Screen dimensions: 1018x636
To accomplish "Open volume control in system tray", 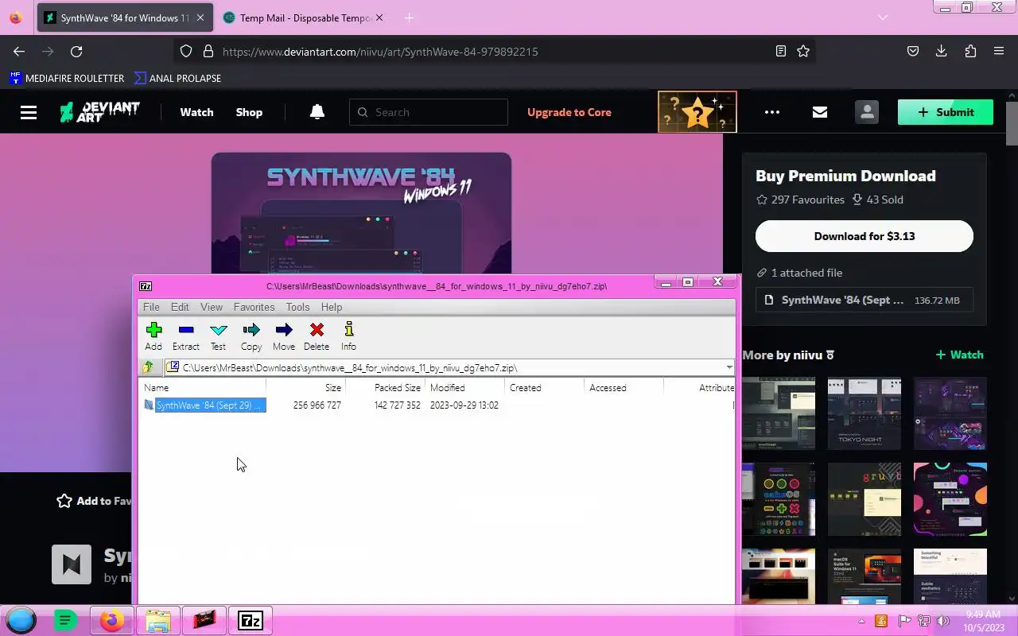I will click(x=943, y=621).
